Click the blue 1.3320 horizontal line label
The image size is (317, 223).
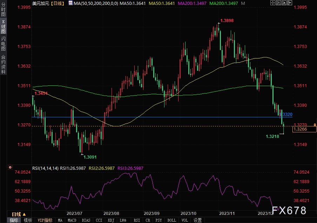(x=287, y=114)
